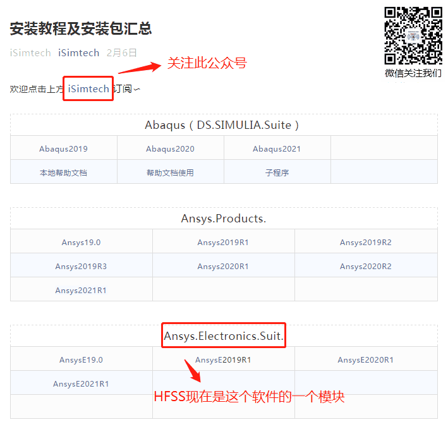Open the Abaqus2019 install link
448x422 pixels.
63,149
